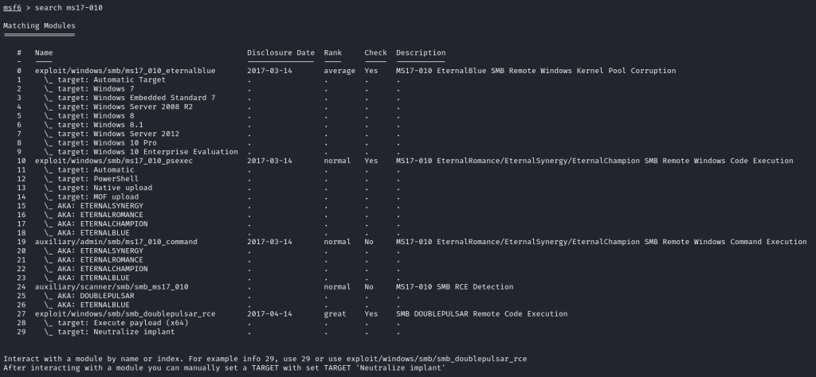Click the 2017-04-14 disclosure date
The width and height of the screenshot is (816, 377).
tap(269, 313)
